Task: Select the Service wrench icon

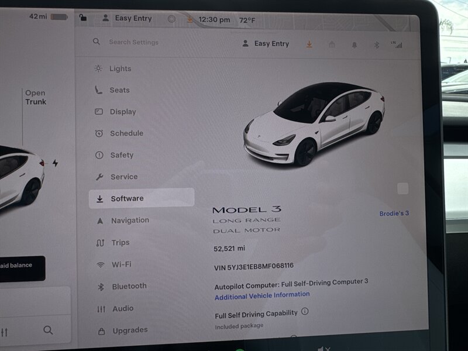Action: (99, 177)
